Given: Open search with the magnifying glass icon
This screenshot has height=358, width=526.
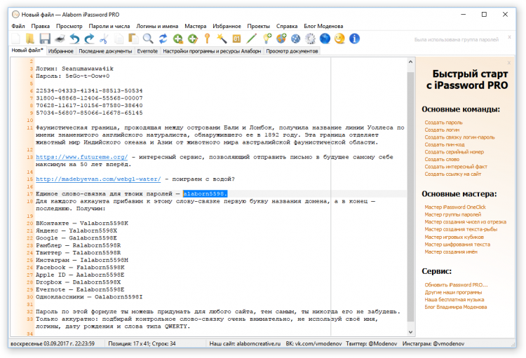Looking at the screenshot, I should (x=148, y=39).
